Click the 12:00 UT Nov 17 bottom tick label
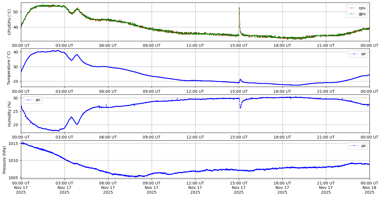 195,188
